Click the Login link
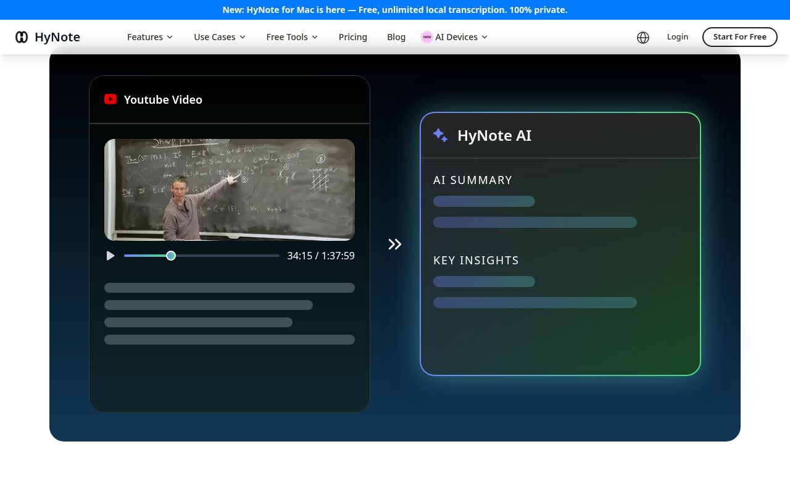Viewport: 790px width, 494px height. [x=678, y=37]
